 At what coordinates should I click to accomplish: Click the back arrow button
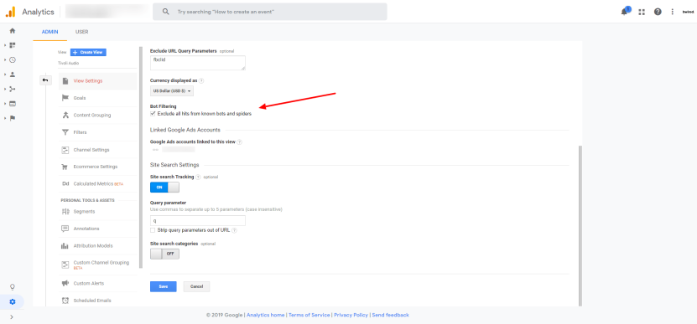click(x=45, y=80)
